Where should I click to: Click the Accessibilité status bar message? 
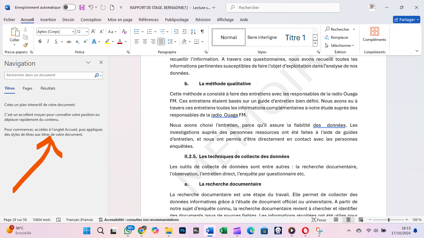pyautogui.click(x=139, y=220)
